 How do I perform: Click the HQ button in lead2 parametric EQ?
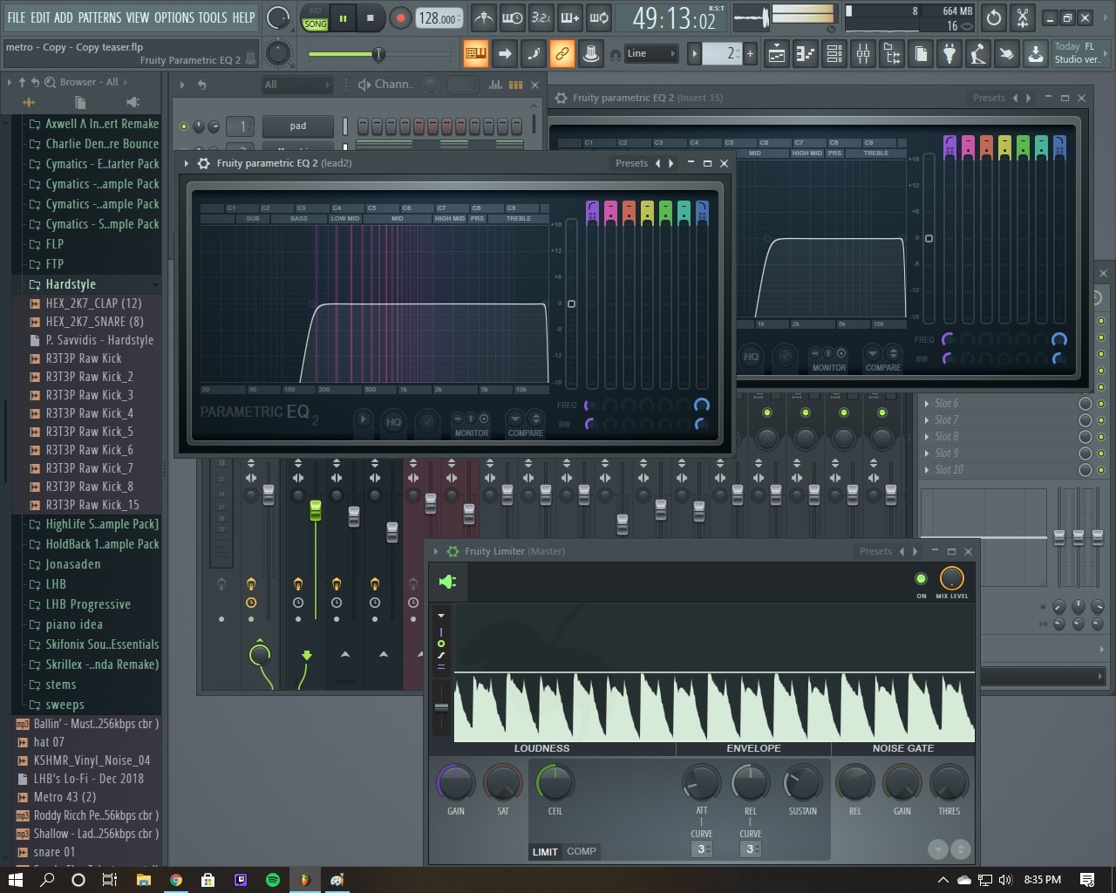pyautogui.click(x=394, y=421)
